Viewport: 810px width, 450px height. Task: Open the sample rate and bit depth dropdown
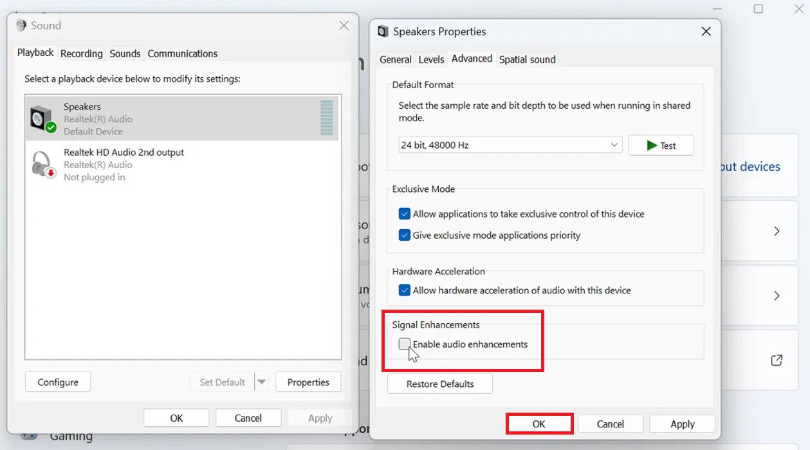coord(614,145)
